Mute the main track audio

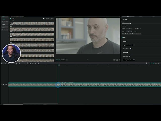coord(7,85)
